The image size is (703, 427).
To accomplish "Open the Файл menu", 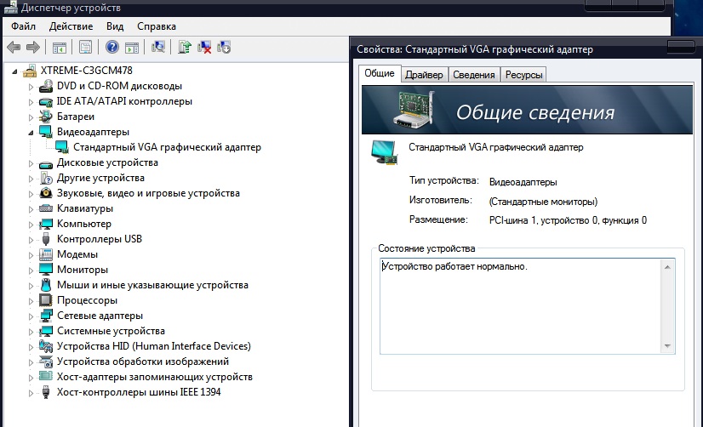I will (23, 26).
